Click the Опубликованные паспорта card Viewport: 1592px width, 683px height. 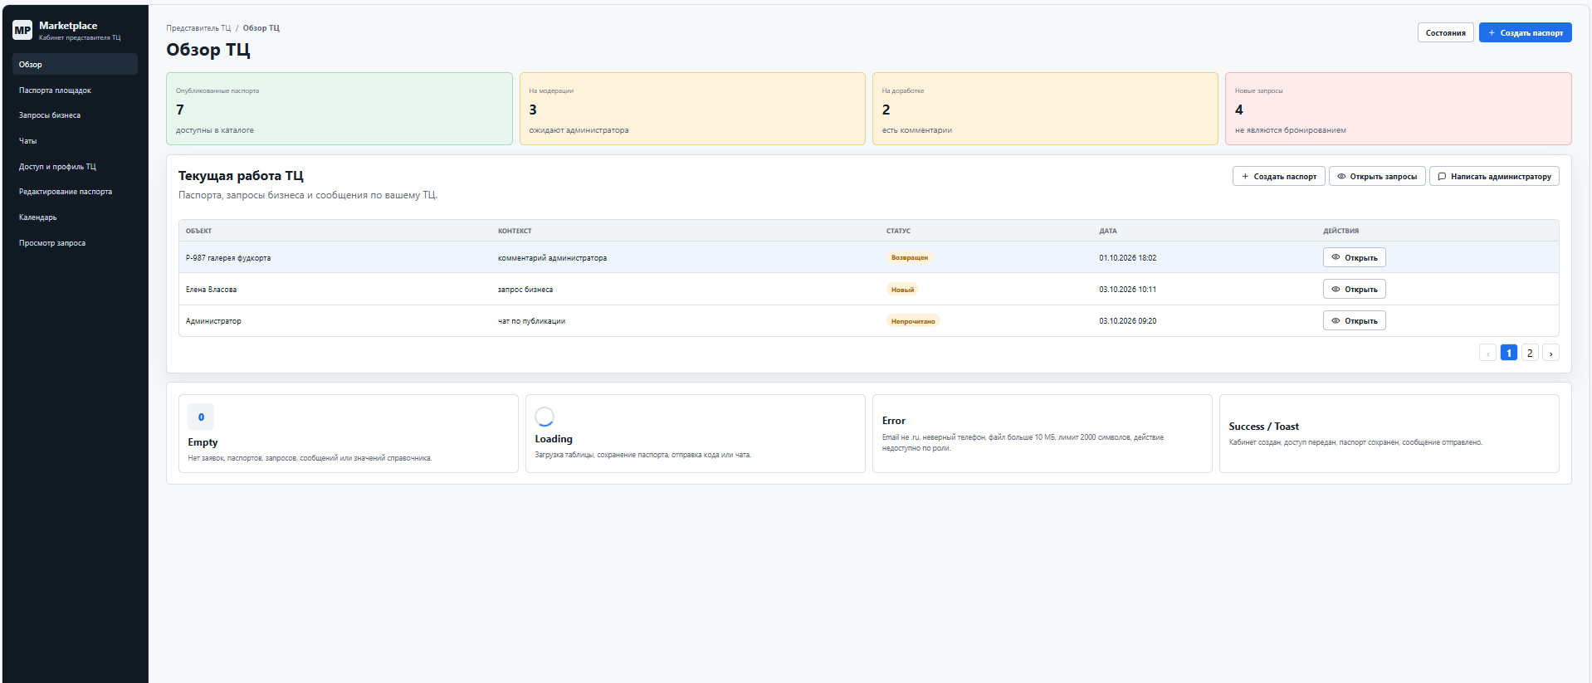coord(339,109)
